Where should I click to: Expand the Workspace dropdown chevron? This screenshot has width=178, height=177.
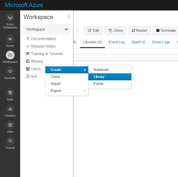[66, 29]
